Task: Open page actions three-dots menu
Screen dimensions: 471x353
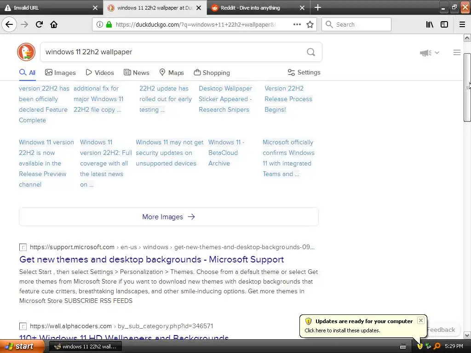Action: [x=297, y=24]
